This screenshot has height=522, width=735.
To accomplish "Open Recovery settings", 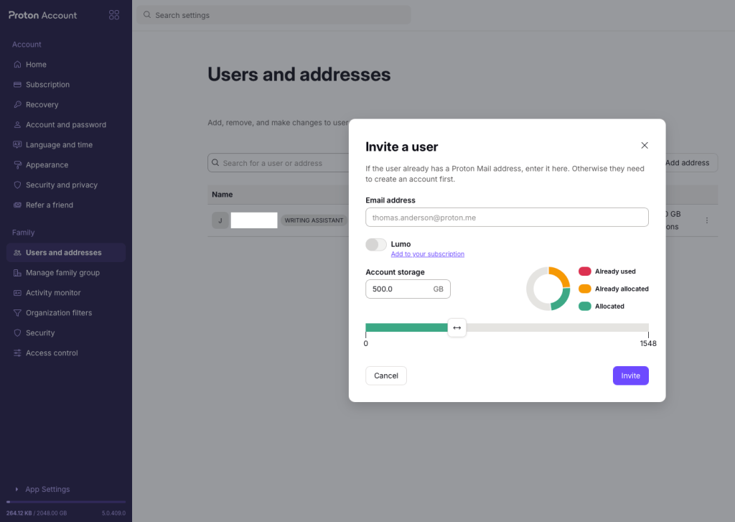I will (x=66, y=105).
